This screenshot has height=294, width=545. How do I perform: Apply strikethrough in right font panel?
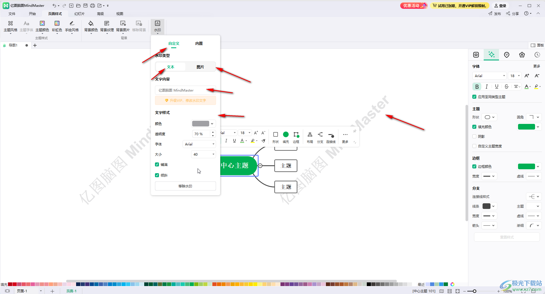point(506,86)
